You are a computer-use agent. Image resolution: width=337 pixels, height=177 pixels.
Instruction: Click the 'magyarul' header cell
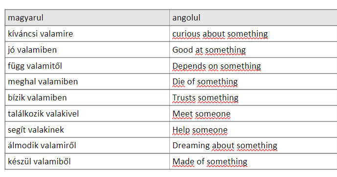pyautogui.click(x=87, y=18)
